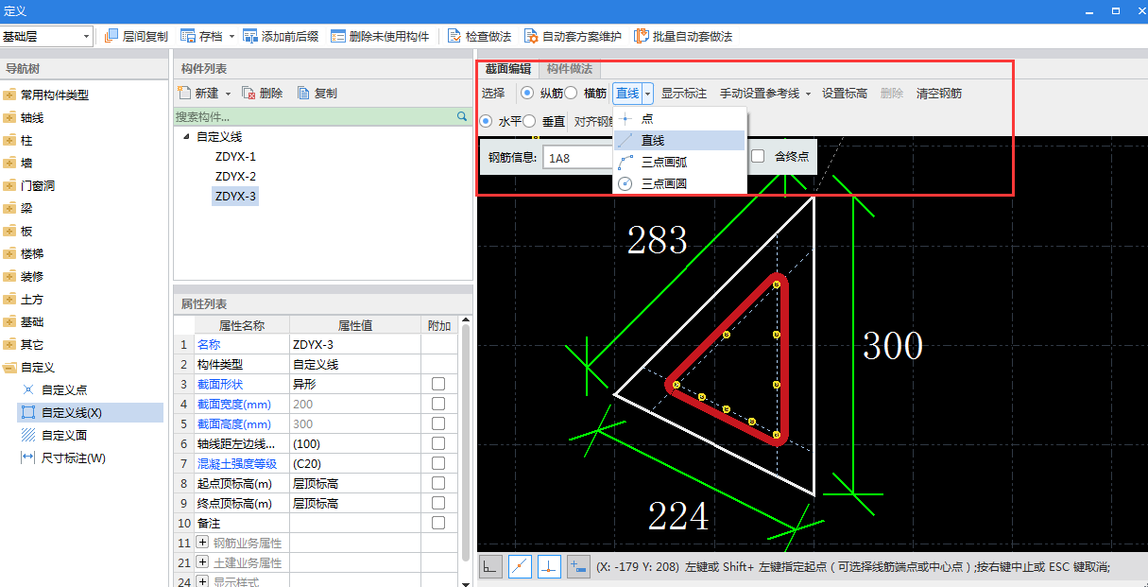This screenshot has width=1148, height=587.
Task: Tick the 附加 checkbox for 混凝土强度等级
Action: click(438, 463)
